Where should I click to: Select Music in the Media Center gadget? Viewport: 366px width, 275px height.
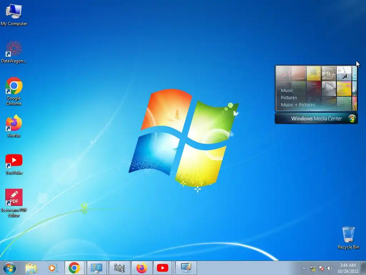click(x=287, y=91)
